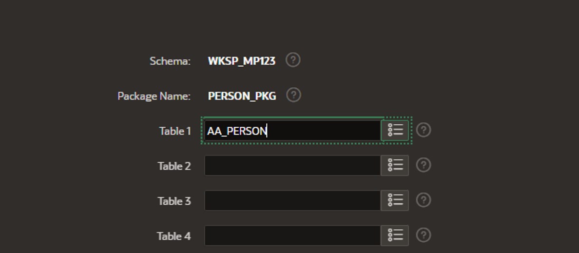Viewport: 579px width, 253px height.
Task: Open the list of values for Table 2
Action: [x=395, y=165]
